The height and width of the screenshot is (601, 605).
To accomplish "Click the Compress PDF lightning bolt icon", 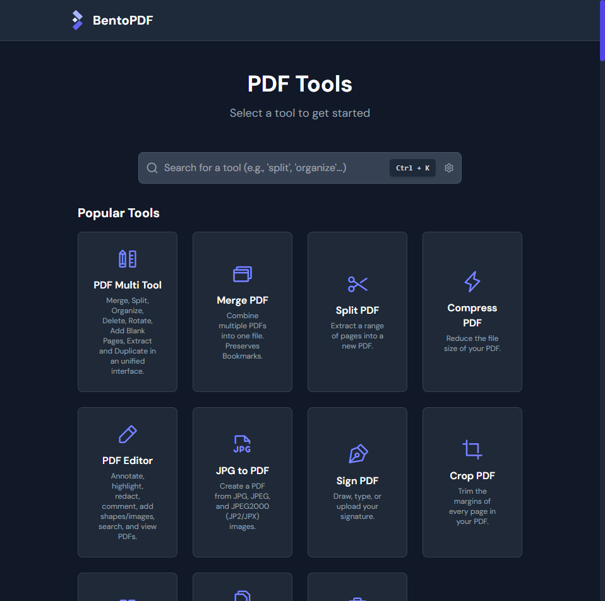I will click(472, 282).
